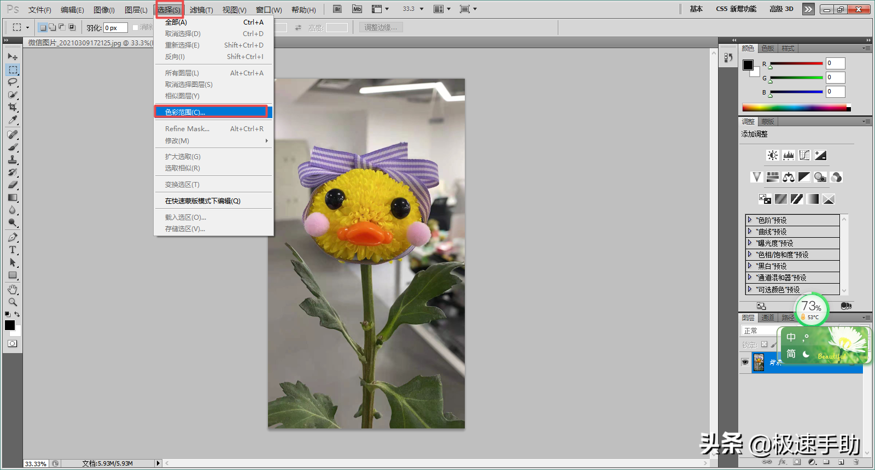Select the History Brush tool
Viewport: 875px width, 470px height.
pyautogui.click(x=13, y=172)
